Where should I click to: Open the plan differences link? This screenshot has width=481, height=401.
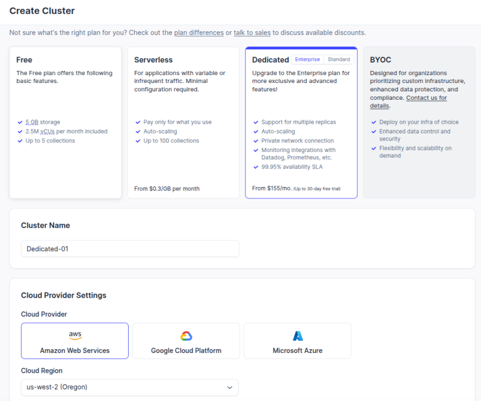[198, 32]
